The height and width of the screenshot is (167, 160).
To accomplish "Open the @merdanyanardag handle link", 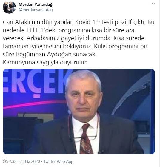I will click(36, 10).
